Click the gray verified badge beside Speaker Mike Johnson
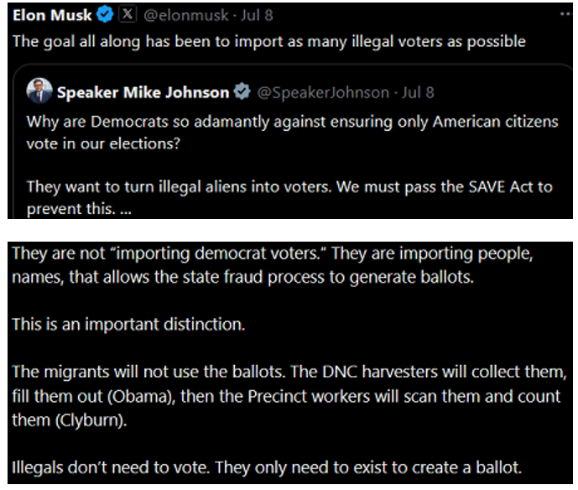The height and width of the screenshot is (490, 578). (x=242, y=91)
